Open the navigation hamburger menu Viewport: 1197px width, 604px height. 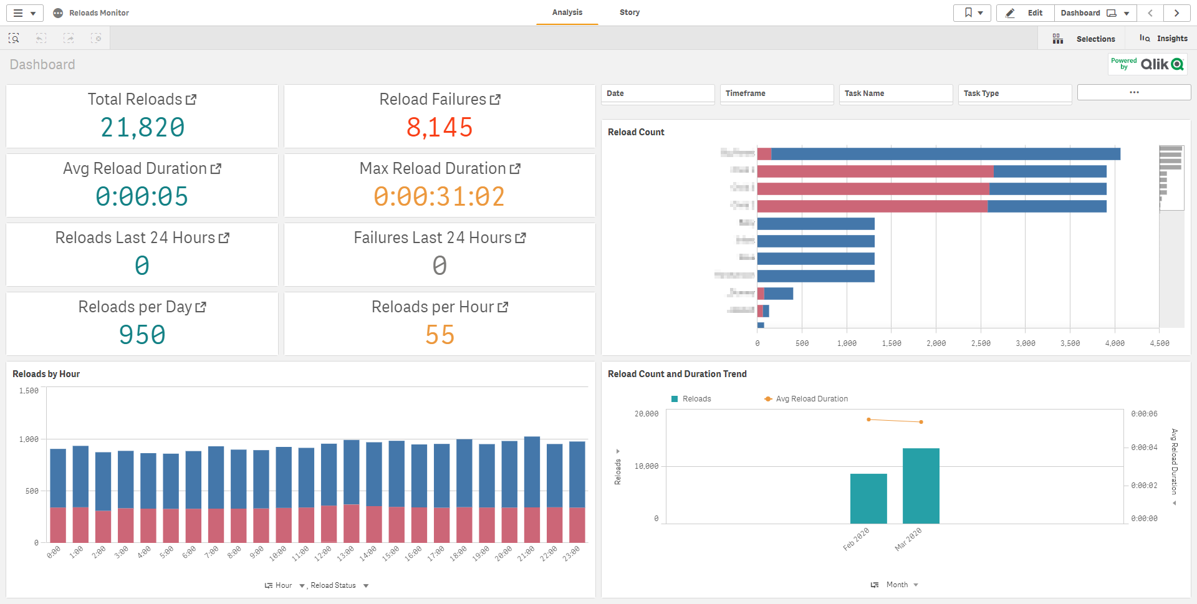pyautogui.click(x=24, y=13)
